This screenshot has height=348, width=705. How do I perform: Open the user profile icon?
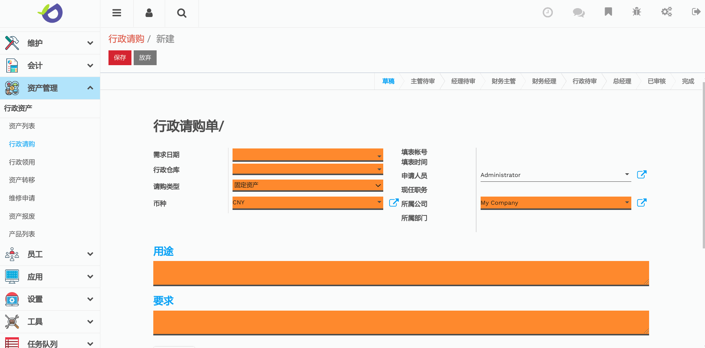(149, 13)
